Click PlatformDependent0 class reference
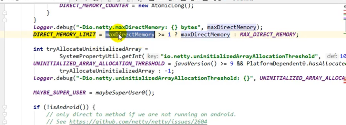Image resolution: width=346 pixels, height=125 pixels. pyautogui.click(x=276, y=64)
